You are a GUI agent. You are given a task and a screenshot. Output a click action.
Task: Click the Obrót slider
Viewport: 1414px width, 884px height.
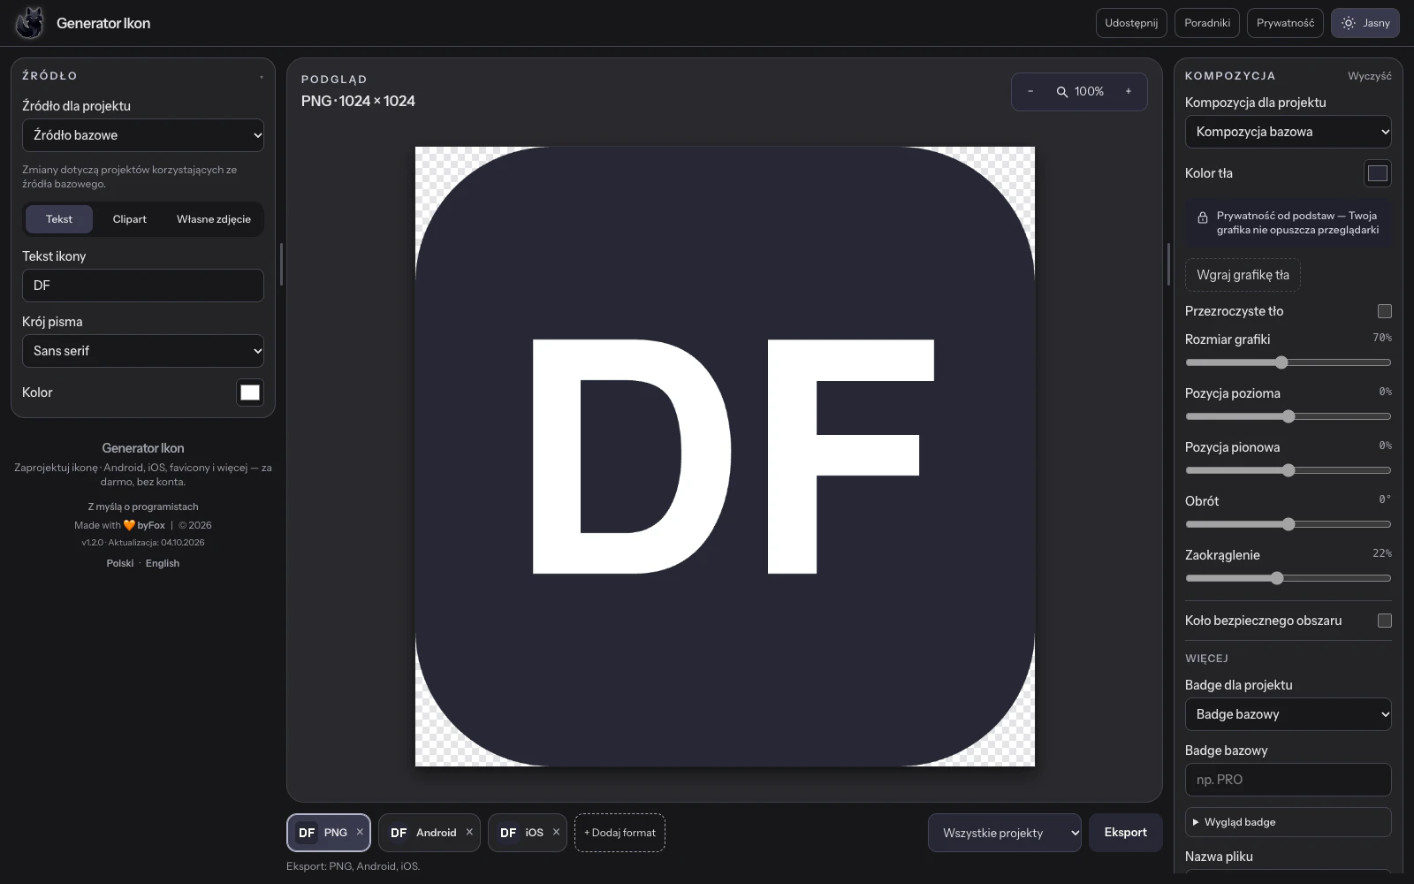1289,524
